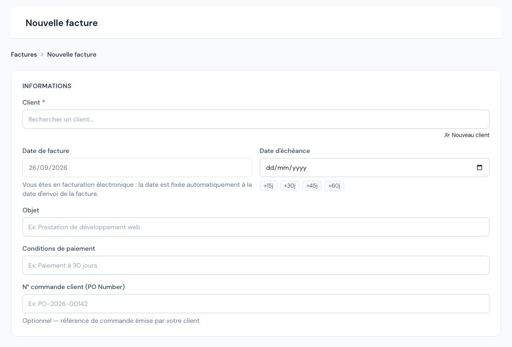Open the calendar picker for Date d'échéance
Image resolution: width=512 pixels, height=347 pixels.
pos(480,168)
